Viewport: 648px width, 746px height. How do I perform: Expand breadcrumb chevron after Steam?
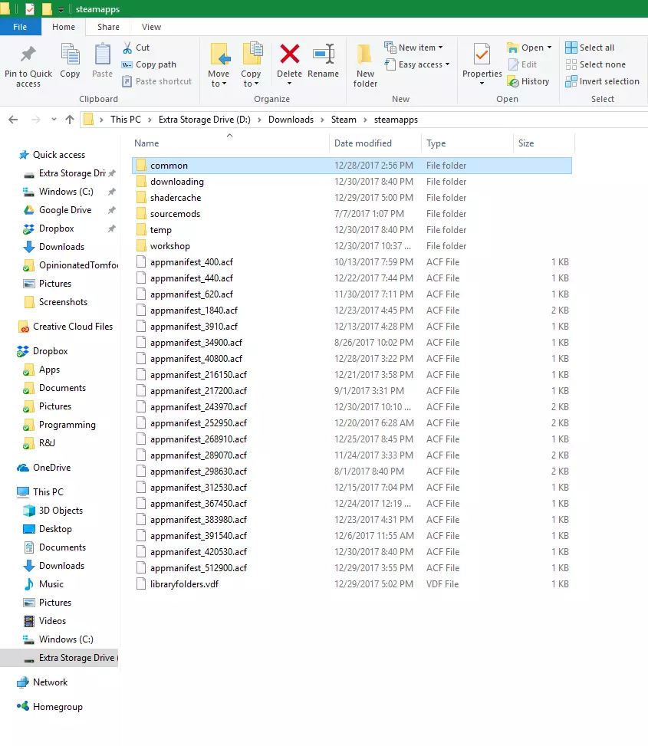(365, 120)
